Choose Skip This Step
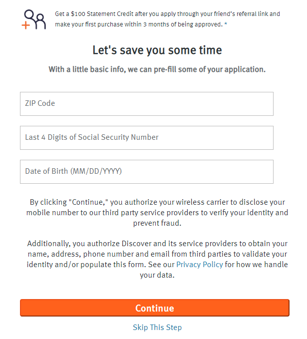The height and width of the screenshot is (339, 307). coord(157,328)
